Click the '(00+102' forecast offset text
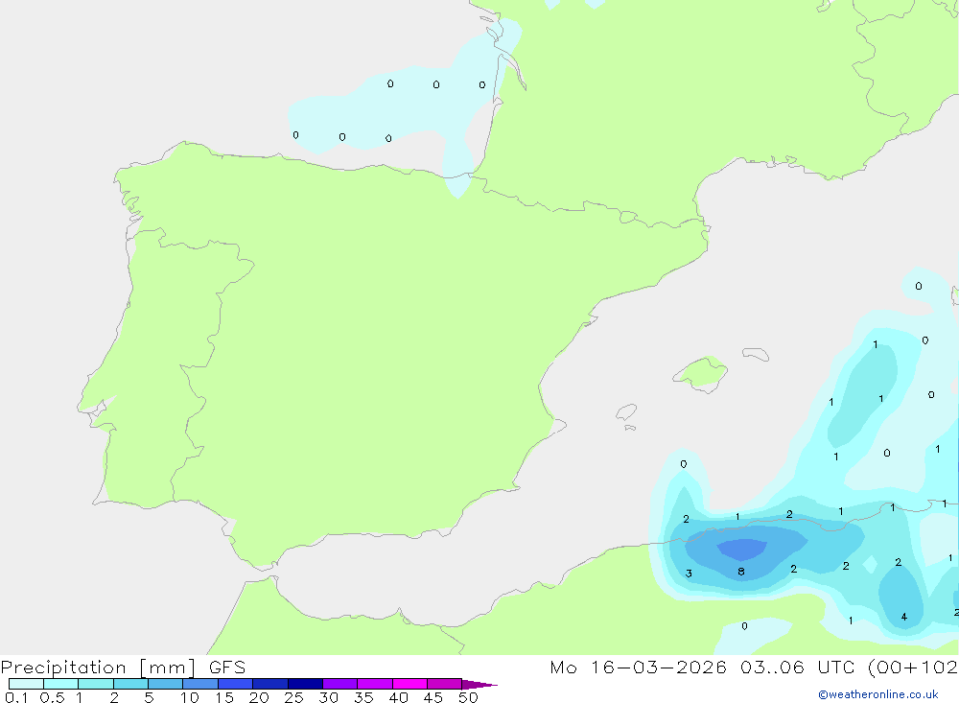Screen dimensions: 959x703 913,668
